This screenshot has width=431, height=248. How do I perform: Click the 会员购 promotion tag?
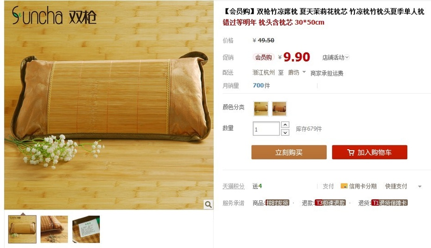coord(264,57)
